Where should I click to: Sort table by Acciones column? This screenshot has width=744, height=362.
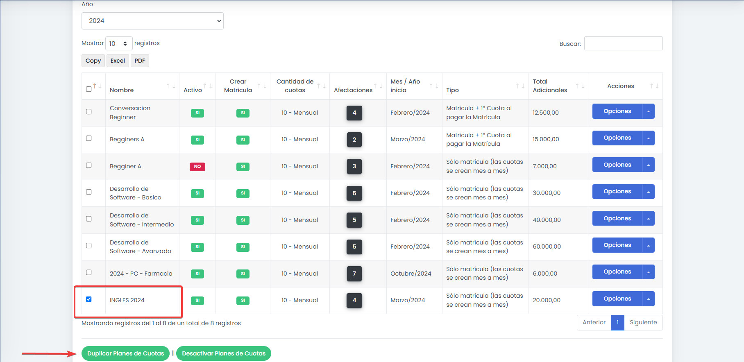coord(625,86)
